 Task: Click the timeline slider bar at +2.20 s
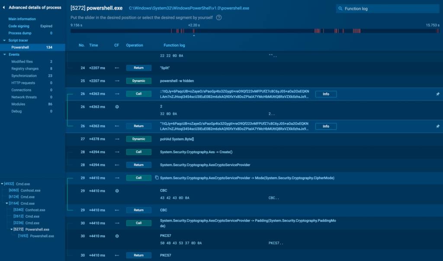coord(193,31)
